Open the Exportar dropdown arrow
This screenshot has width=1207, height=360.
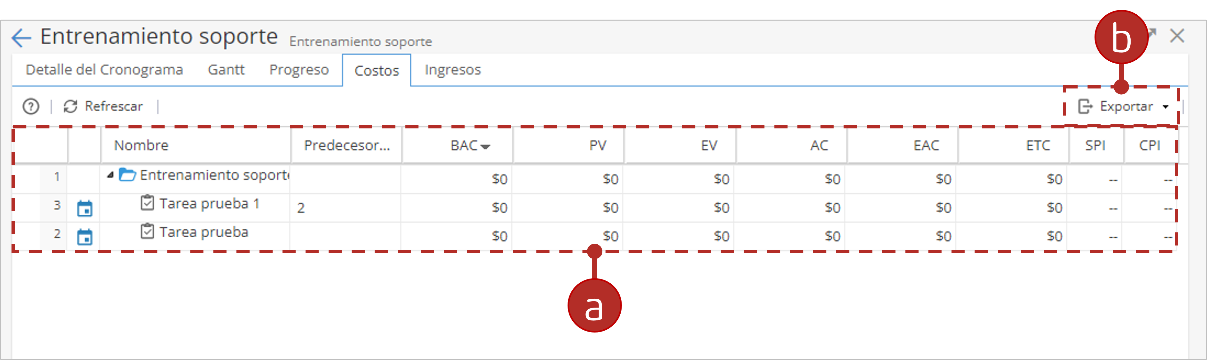click(x=1165, y=107)
